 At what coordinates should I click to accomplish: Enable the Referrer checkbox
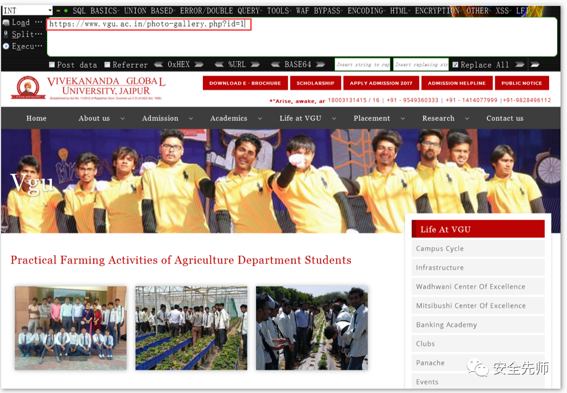(107, 65)
